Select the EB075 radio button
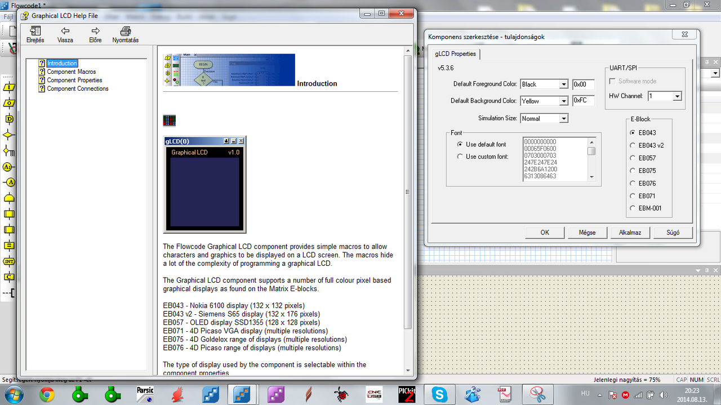This screenshot has height=405, width=721. (x=633, y=171)
